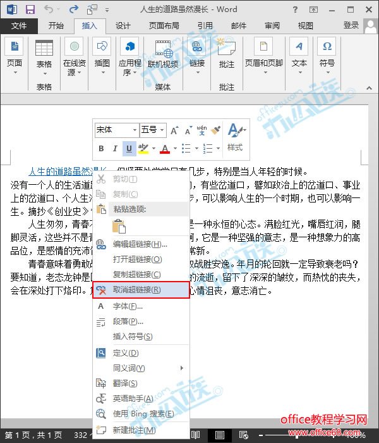The width and height of the screenshot is (379, 443).
Task: Expand font color dropdown arrow
Action: [175, 148]
